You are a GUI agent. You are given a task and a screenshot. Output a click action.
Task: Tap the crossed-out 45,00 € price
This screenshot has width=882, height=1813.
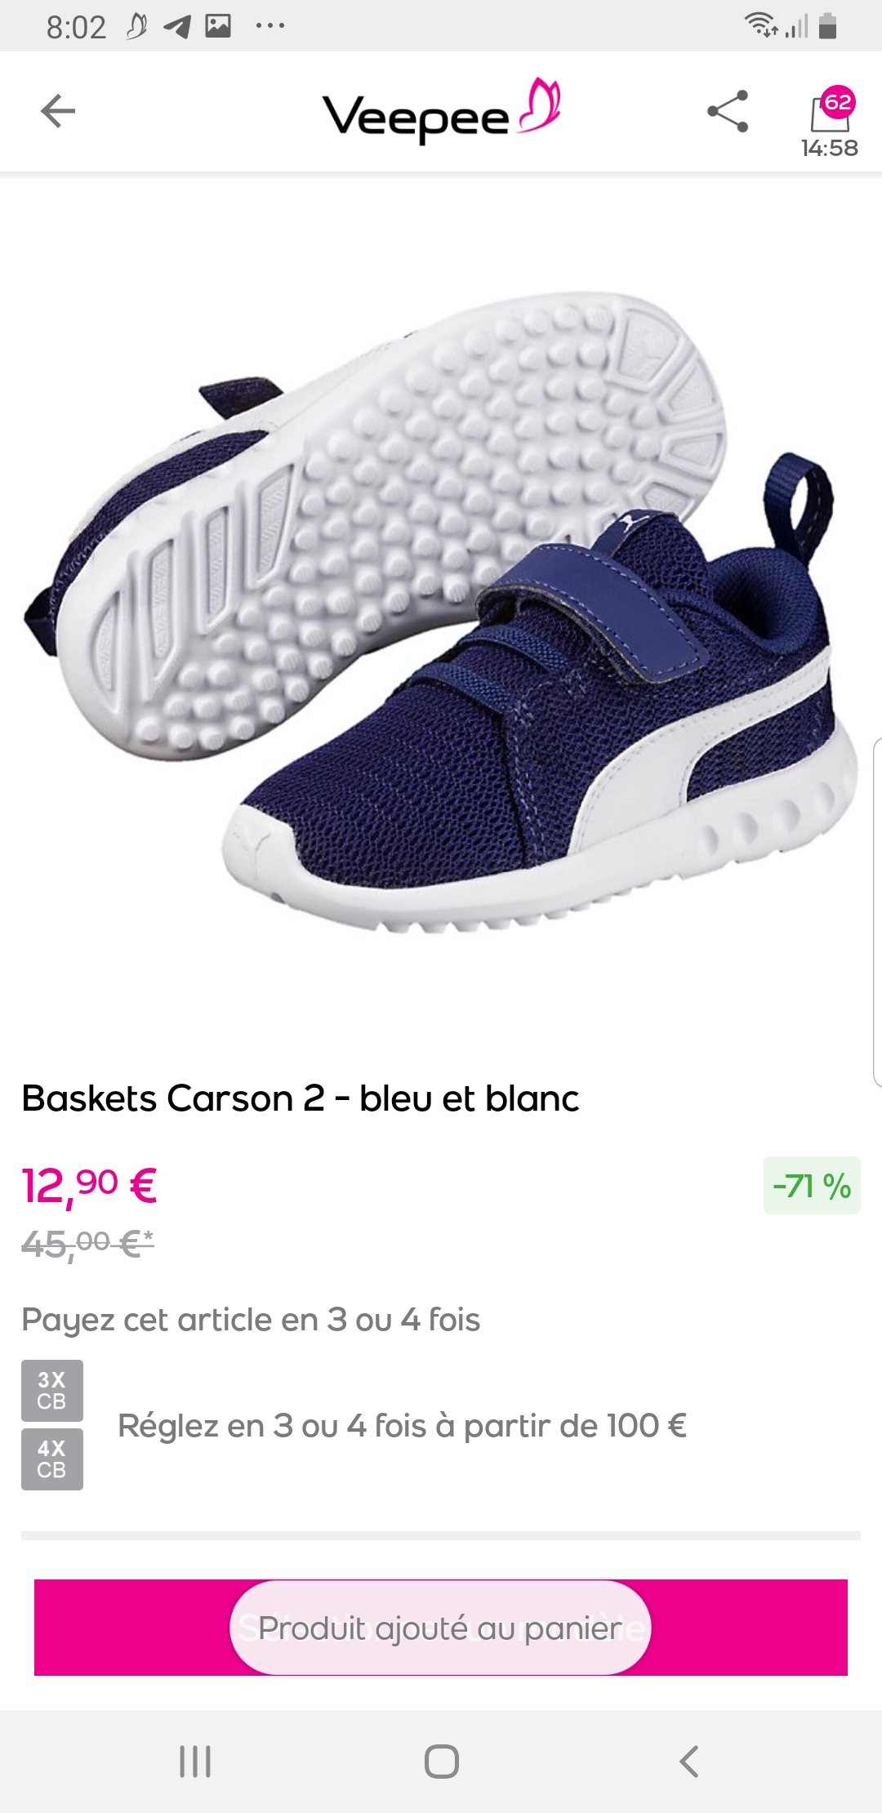[x=87, y=1244]
